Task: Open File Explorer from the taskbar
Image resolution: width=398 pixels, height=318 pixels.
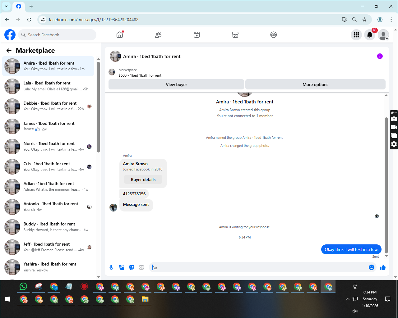Action: 145,299
